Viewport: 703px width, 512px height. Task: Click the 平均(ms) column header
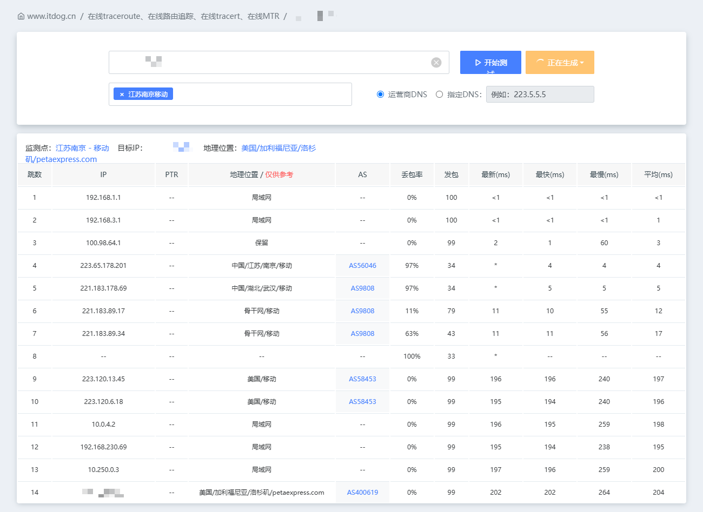(x=658, y=174)
